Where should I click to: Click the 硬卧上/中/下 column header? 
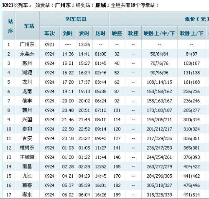click(x=159, y=33)
